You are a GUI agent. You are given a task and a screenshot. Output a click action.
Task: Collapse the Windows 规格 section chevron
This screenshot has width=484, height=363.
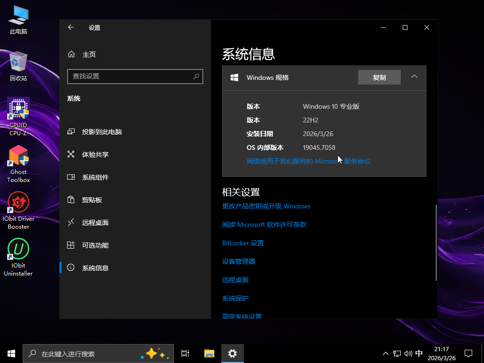coord(414,77)
